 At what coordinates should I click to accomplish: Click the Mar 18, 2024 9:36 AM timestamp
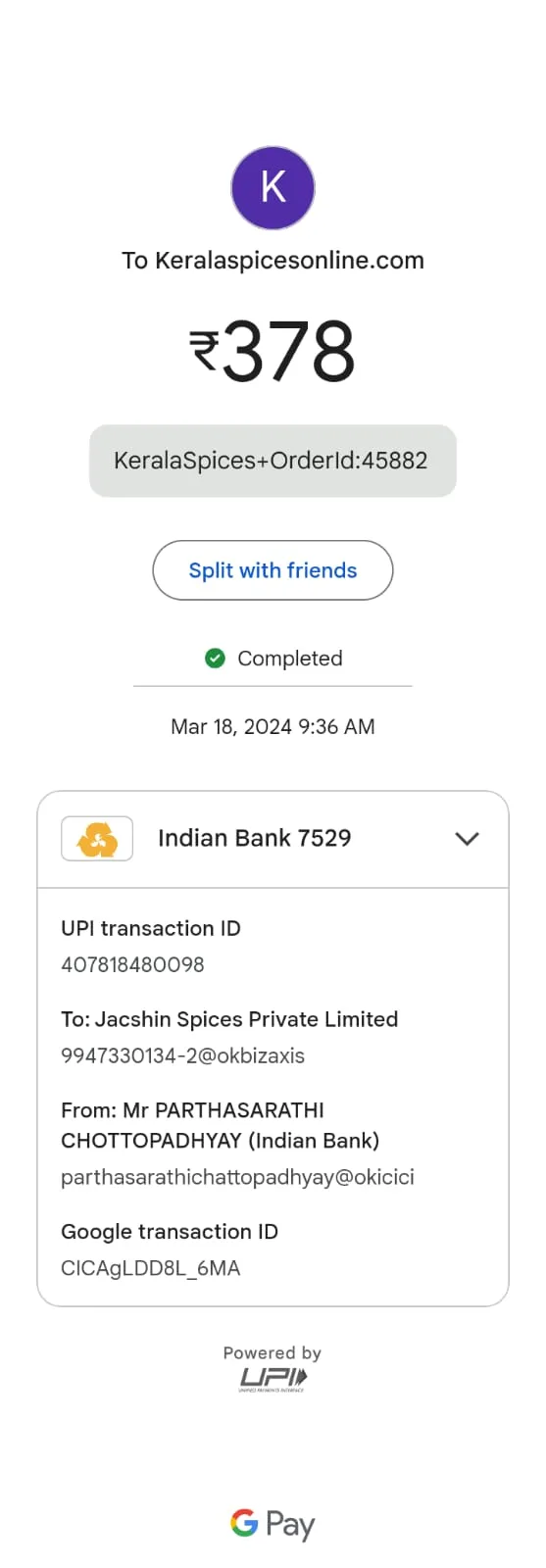[273, 726]
